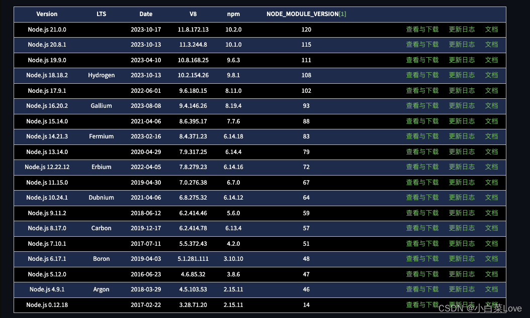This screenshot has height=318, width=530.
Task: Select the Dubnium LTS codename cell
Action: coord(101,198)
